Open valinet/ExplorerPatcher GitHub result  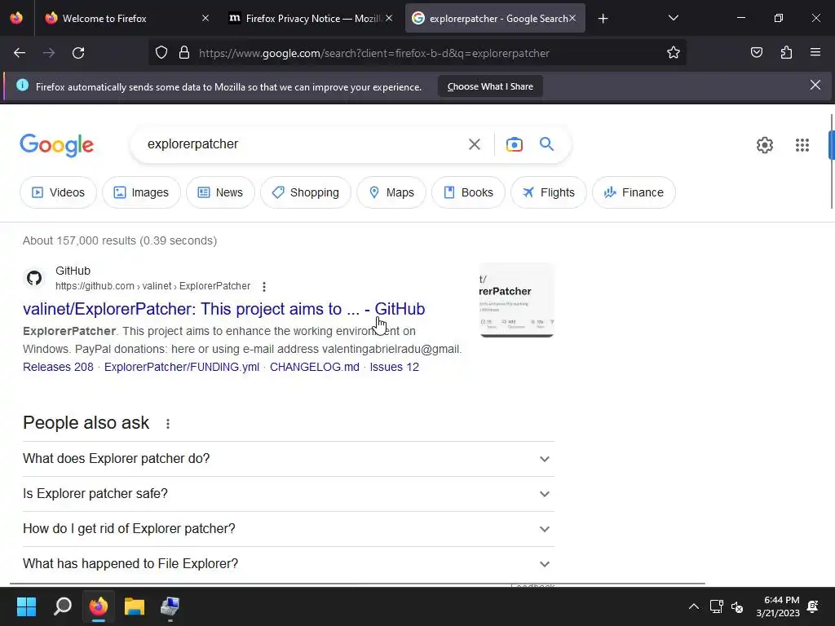[223, 309]
